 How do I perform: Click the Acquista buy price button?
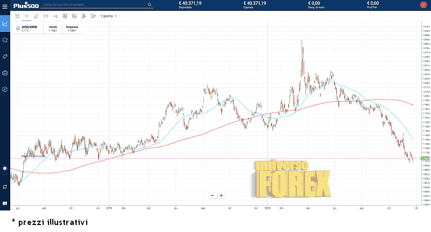point(72,29)
